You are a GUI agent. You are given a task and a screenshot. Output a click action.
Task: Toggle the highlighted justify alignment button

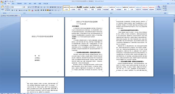[48, 10]
